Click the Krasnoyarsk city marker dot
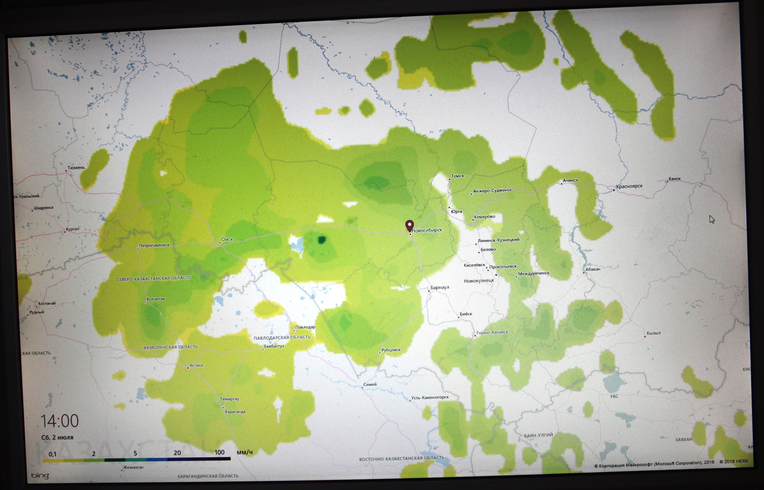Viewport: 764px width, 490px height. coord(614,190)
